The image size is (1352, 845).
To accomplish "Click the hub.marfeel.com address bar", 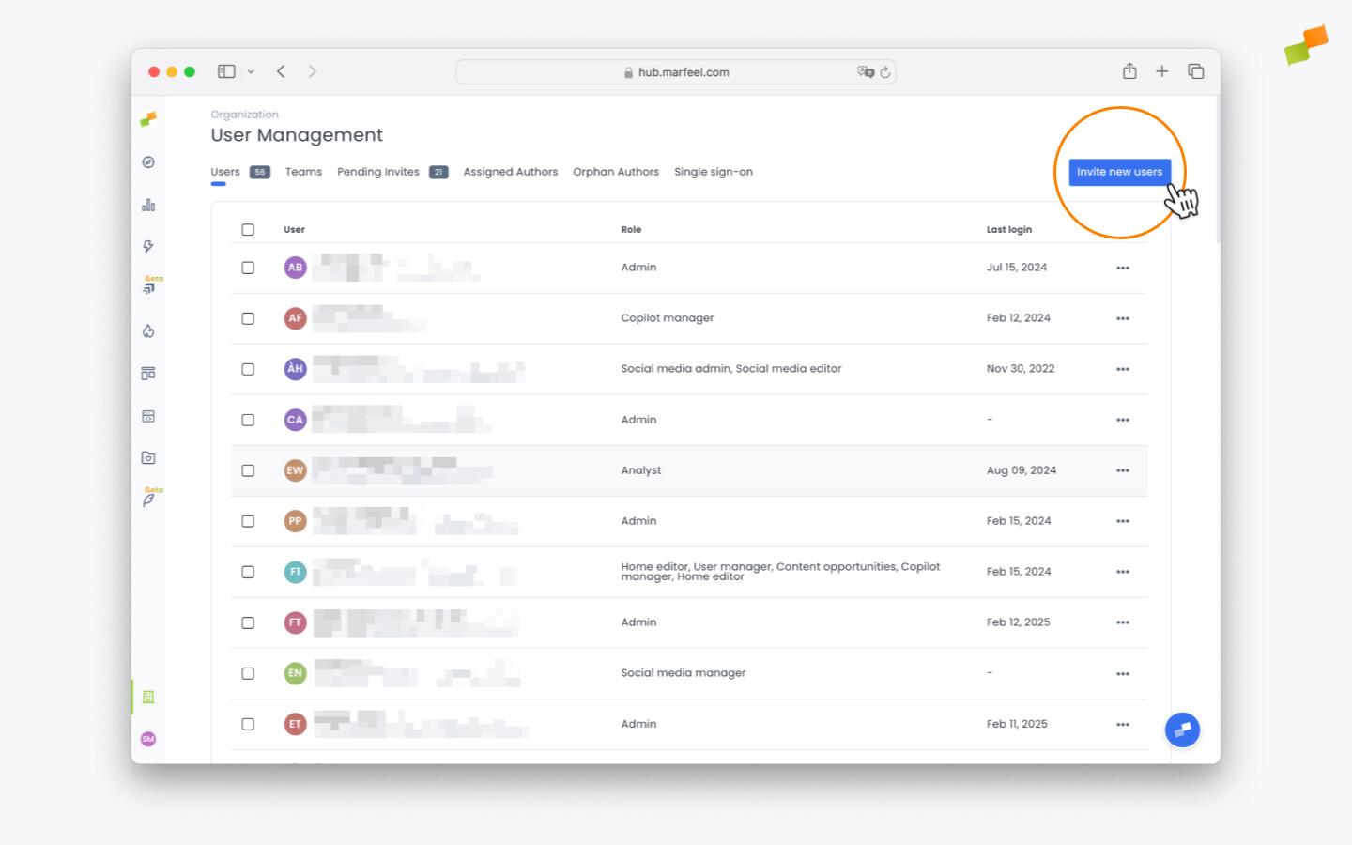I will tap(675, 71).
